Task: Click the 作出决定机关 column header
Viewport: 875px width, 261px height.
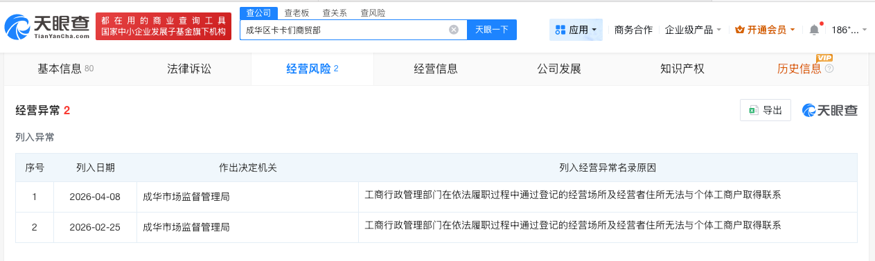Action: click(247, 168)
